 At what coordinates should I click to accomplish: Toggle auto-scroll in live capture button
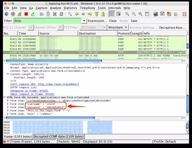pyautogui.click(x=119, y=14)
